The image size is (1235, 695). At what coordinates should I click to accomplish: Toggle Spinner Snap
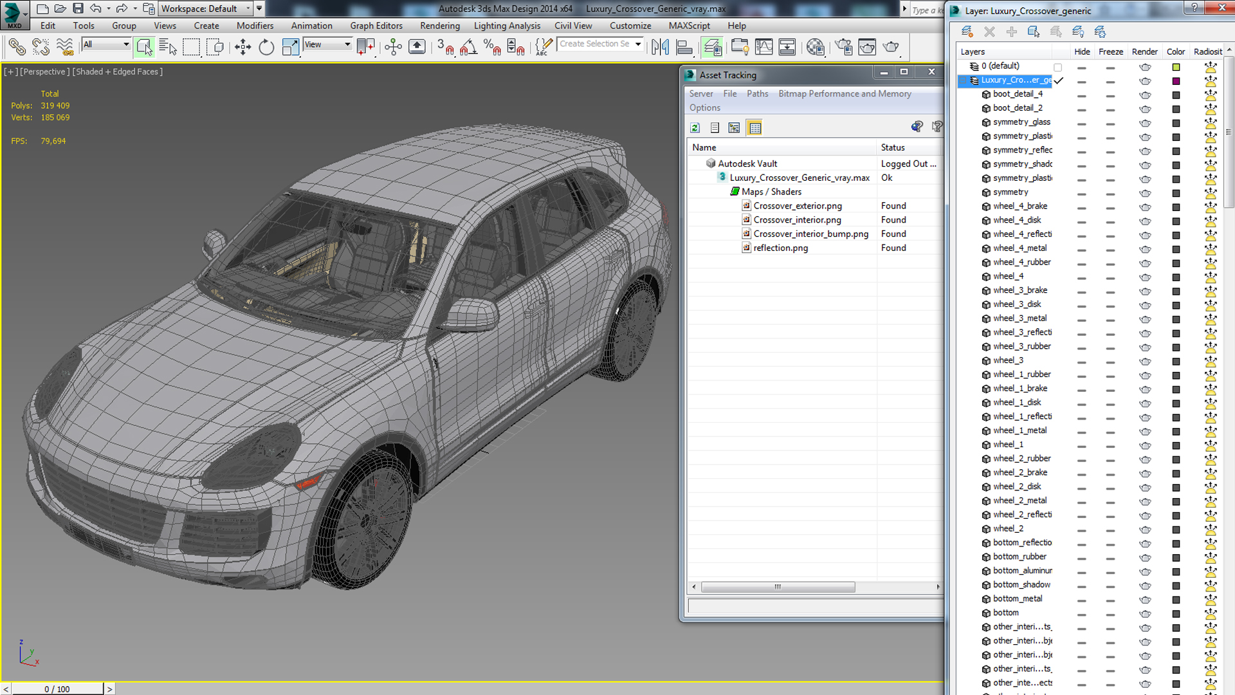tap(516, 47)
